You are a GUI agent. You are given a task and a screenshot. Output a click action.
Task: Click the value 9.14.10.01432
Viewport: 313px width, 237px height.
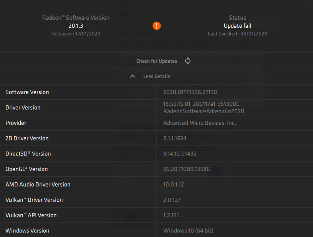click(x=180, y=154)
